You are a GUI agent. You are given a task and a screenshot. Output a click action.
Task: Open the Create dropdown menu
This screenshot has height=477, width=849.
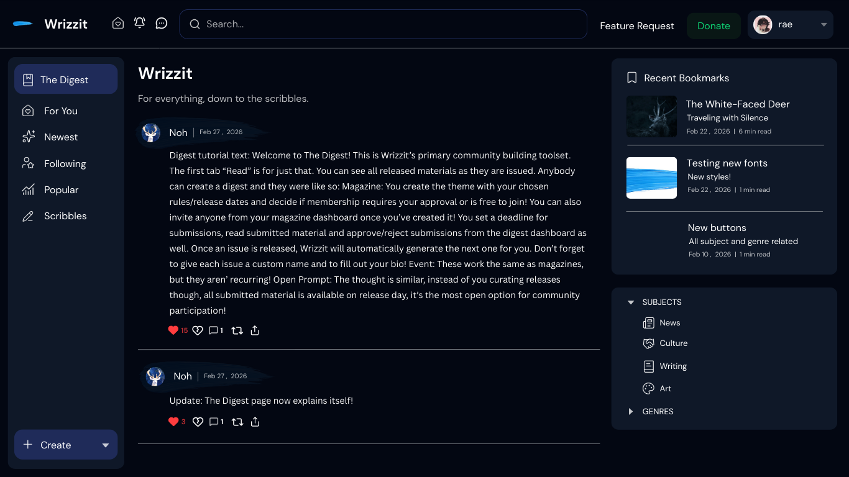tap(105, 445)
